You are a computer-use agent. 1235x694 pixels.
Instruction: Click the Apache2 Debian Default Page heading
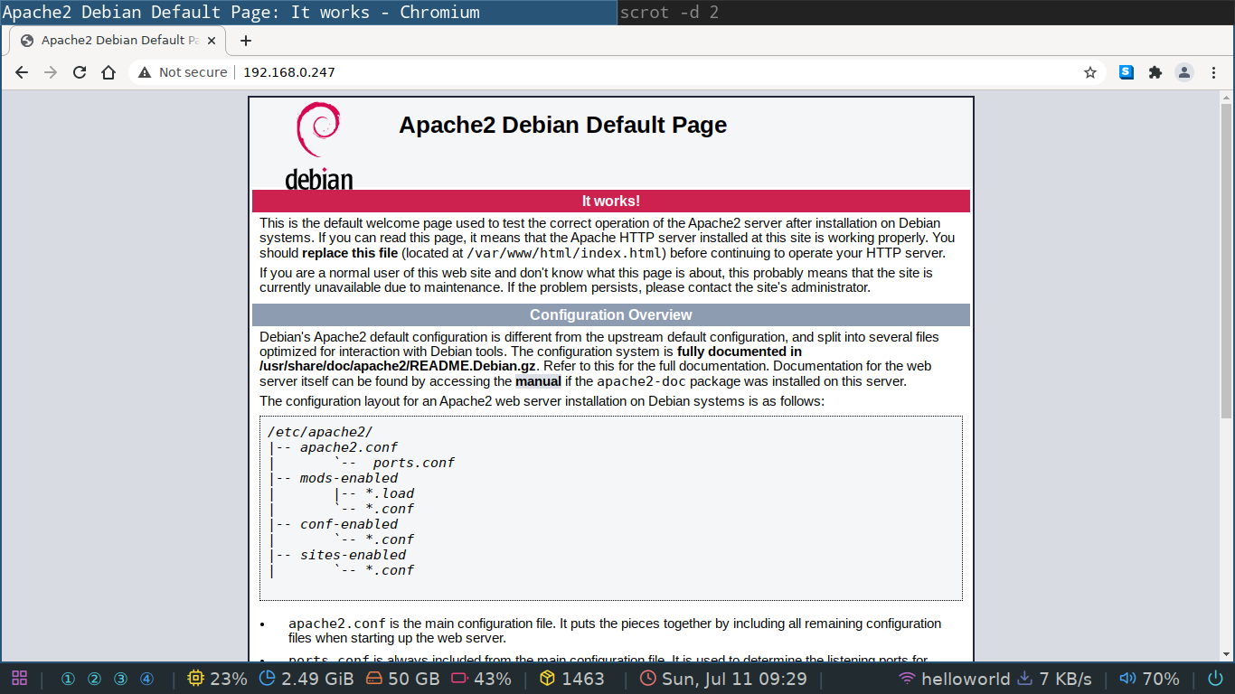pyautogui.click(x=563, y=125)
